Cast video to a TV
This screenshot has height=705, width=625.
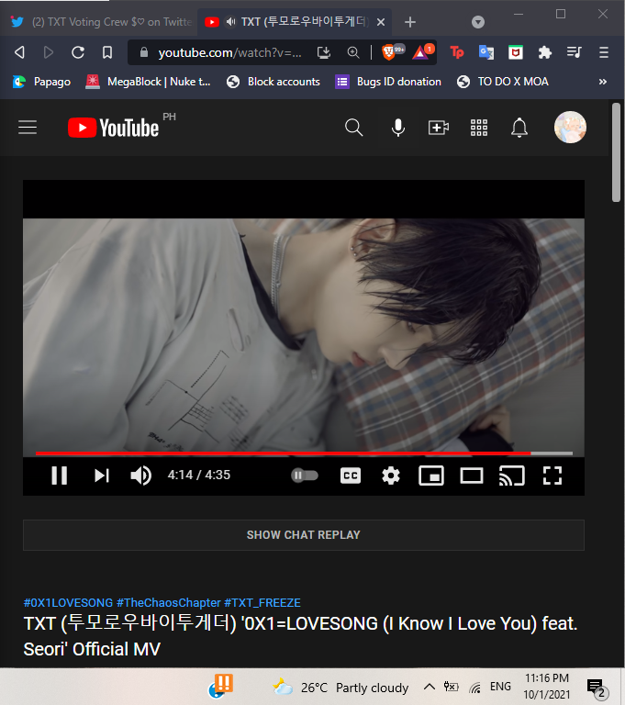coord(512,476)
